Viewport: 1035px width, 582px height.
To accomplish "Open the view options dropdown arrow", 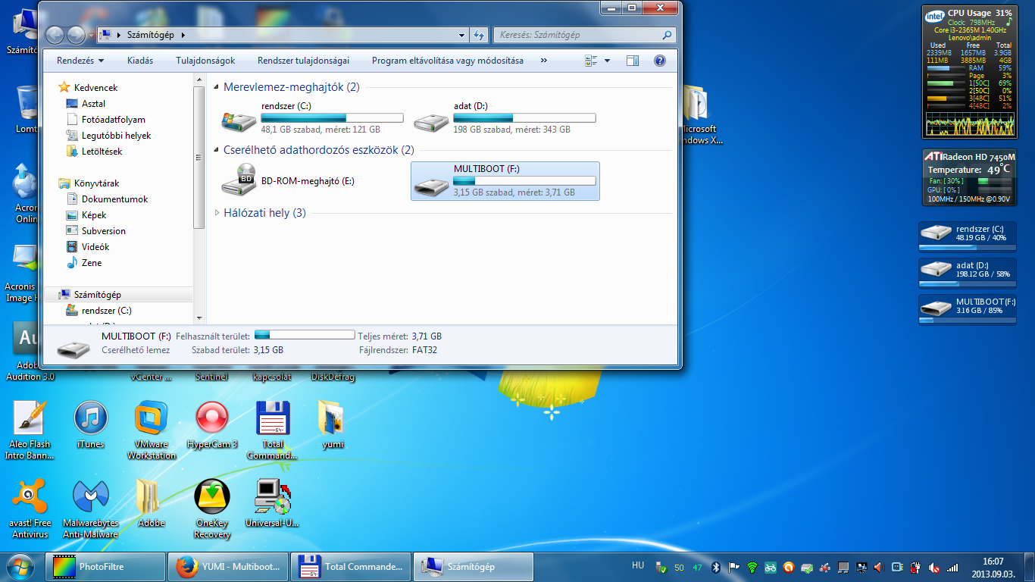I will (x=607, y=61).
